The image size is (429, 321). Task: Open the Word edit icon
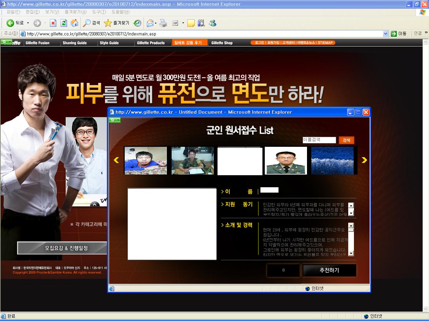point(175,23)
